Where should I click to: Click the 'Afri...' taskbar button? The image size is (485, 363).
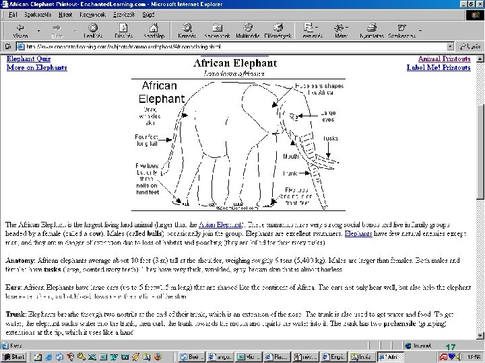point(391,357)
